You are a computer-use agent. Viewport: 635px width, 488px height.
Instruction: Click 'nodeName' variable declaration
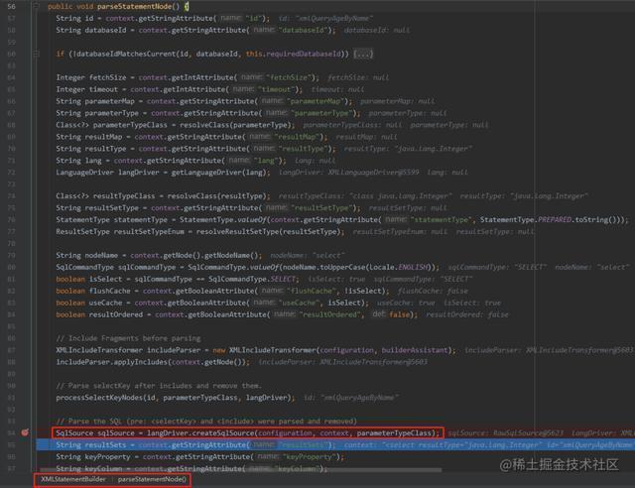[101, 255]
